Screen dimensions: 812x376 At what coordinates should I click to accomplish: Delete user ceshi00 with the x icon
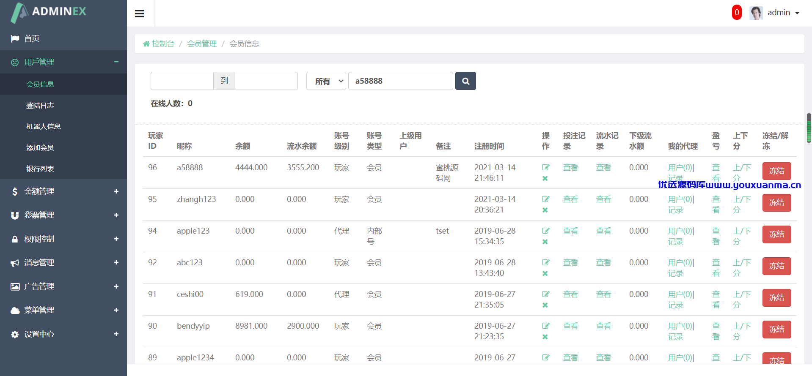(545, 305)
